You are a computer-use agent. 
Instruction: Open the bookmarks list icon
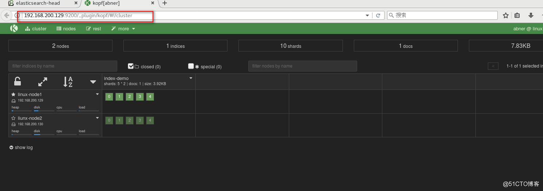click(x=517, y=15)
